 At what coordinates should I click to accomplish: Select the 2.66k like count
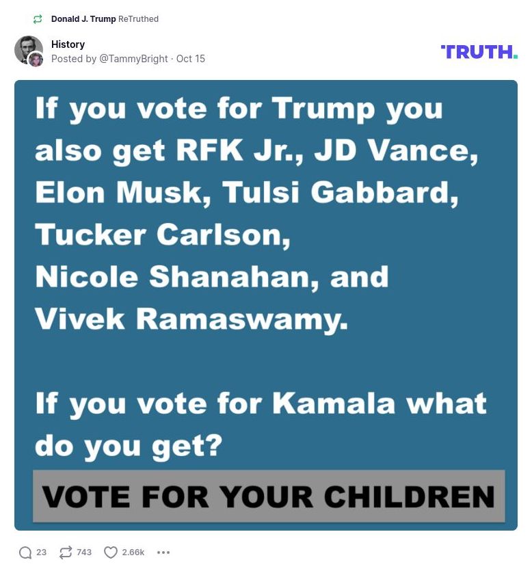click(x=132, y=552)
